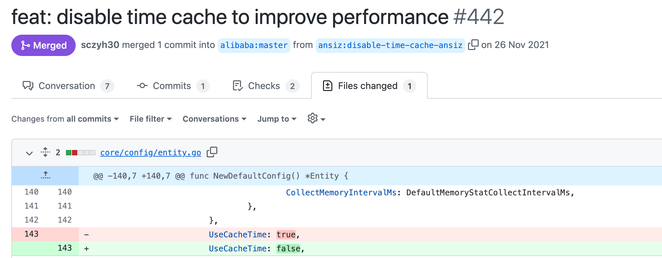Viewport: 662px width, 258px height.
Task: Open the Jump to dropdown
Action: click(x=277, y=119)
